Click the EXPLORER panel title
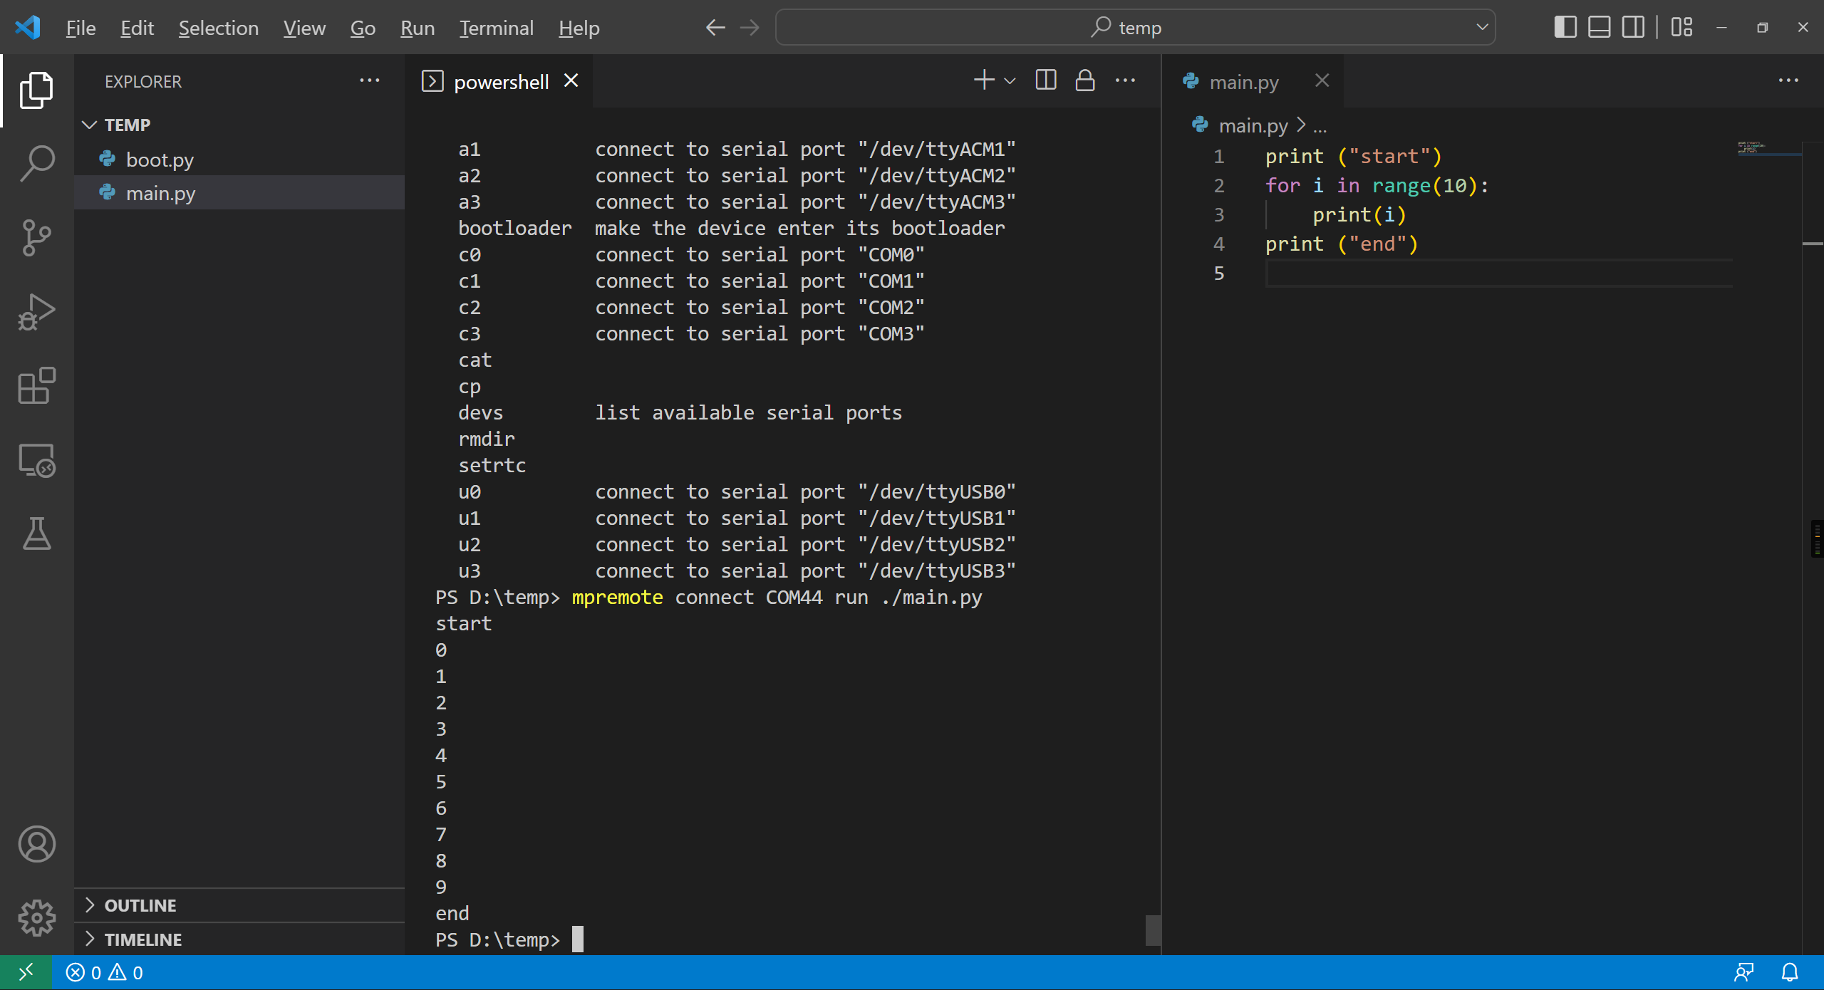 (x=142, y=81)
